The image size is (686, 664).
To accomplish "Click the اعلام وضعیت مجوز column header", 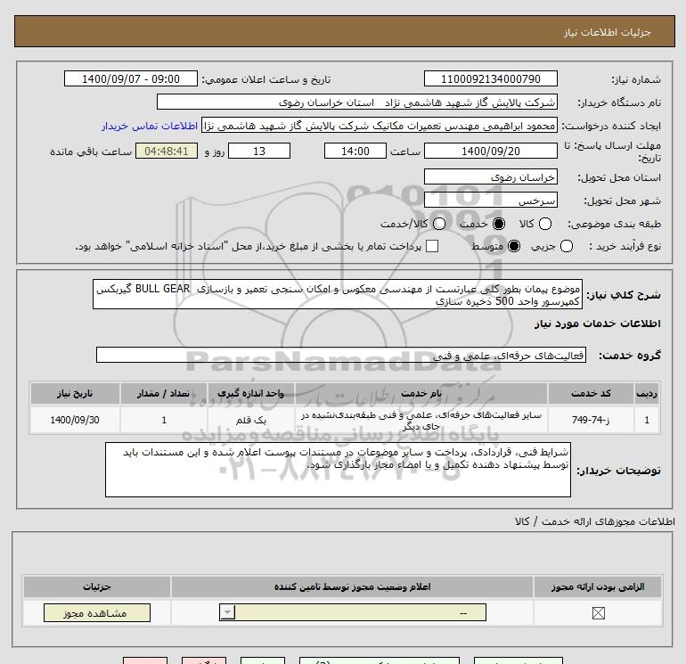I will pos(352,586).
